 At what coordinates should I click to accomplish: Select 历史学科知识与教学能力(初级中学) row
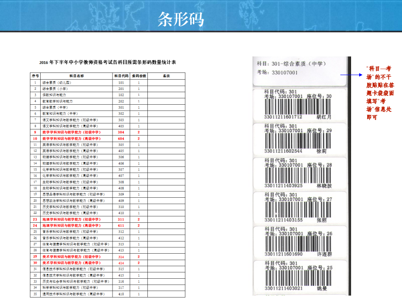(108, 207)
